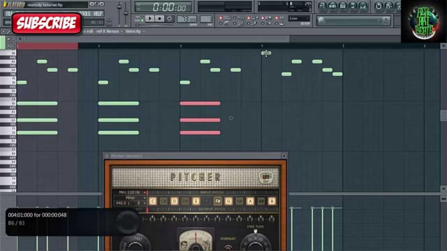Open the HELP menu

click(x=98, y=14)
